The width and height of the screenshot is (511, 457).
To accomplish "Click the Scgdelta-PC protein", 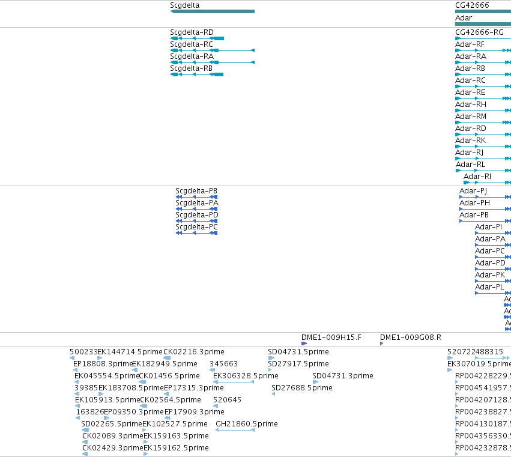I will pyautogui.click(x=196, y=227).
